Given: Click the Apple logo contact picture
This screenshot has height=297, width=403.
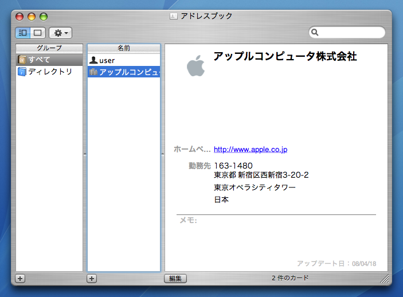Looking at the screenshot, I should click(196, 66).
